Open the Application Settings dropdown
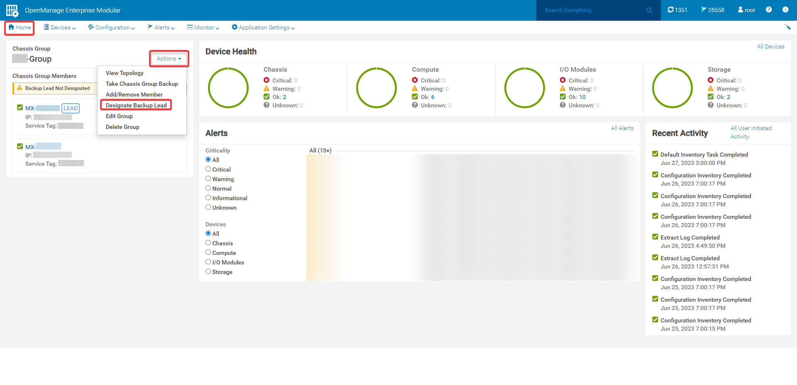 tap(263, 27)
